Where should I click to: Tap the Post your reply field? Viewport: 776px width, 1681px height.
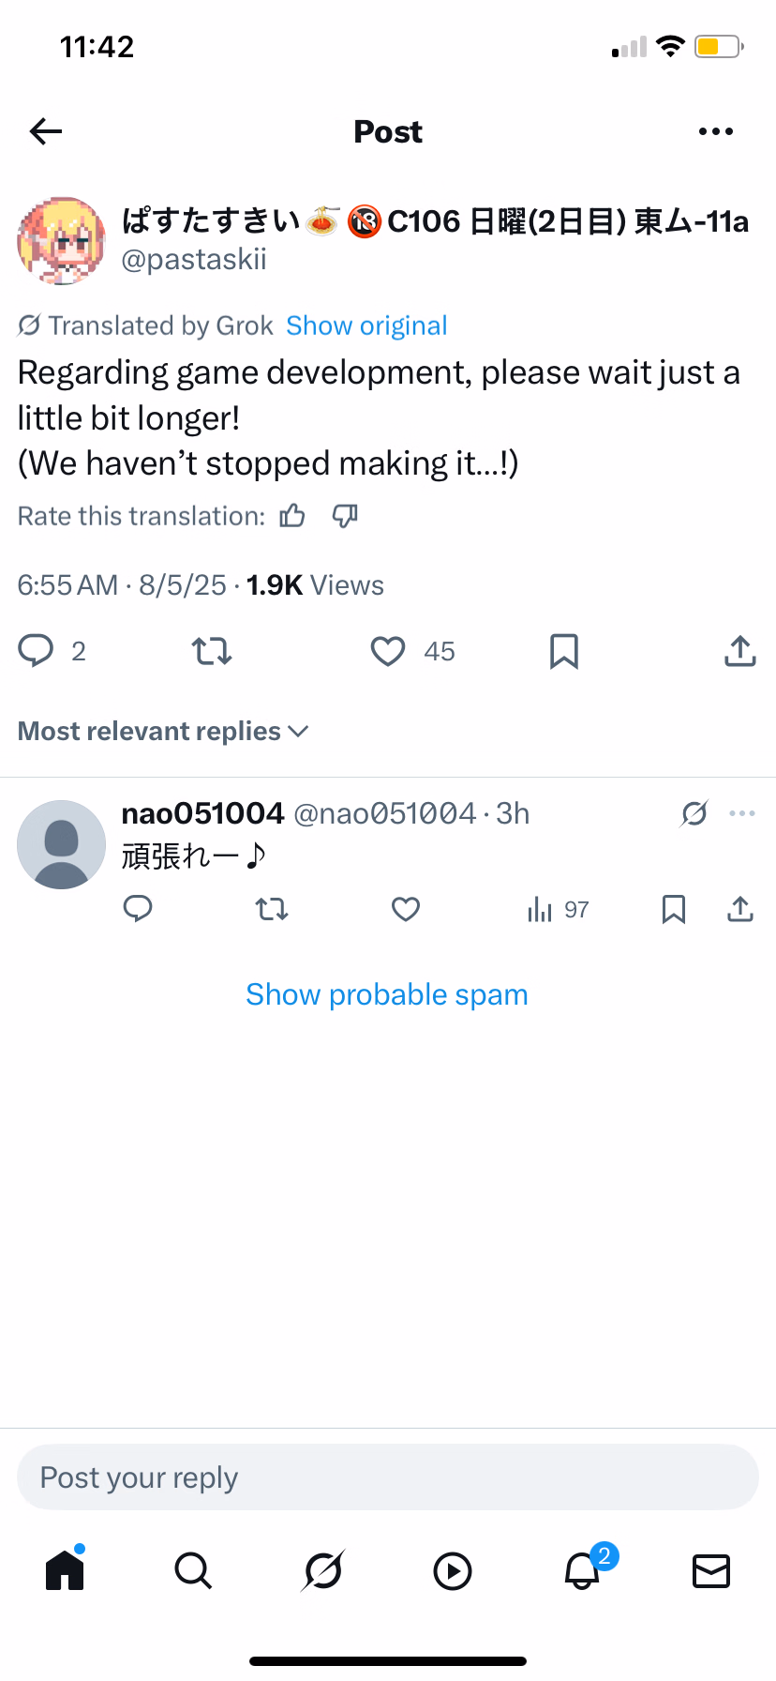(388, 1477)
